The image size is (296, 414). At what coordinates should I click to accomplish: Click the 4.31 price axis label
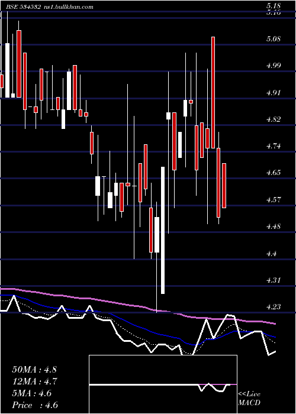pos(274,280)
